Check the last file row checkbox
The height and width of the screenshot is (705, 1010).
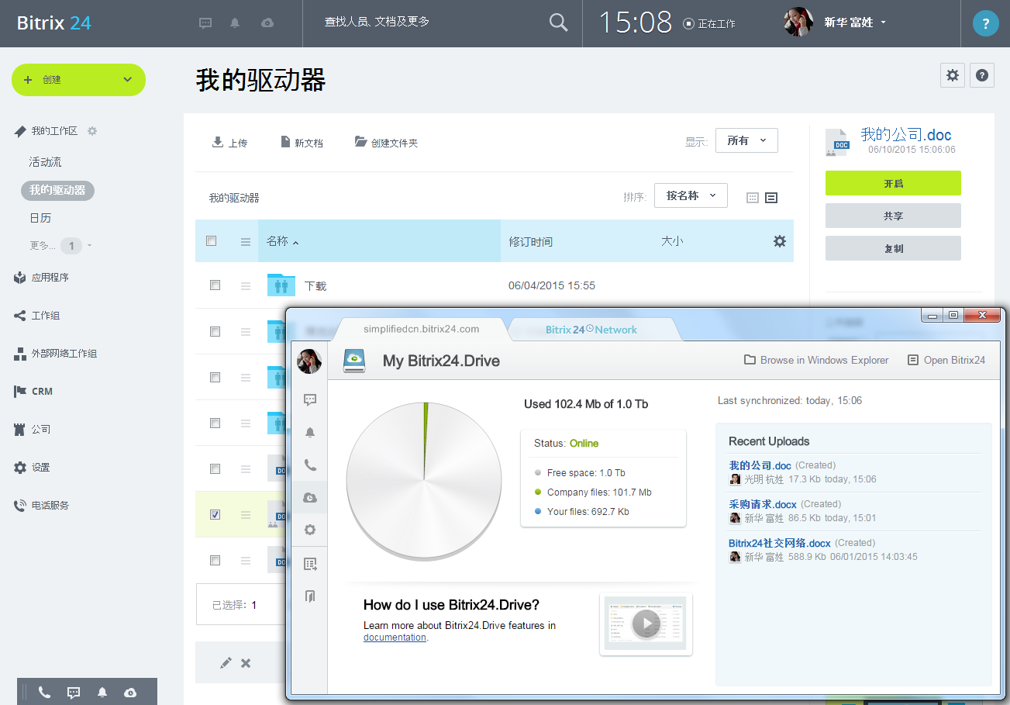(x=215, y=560)
